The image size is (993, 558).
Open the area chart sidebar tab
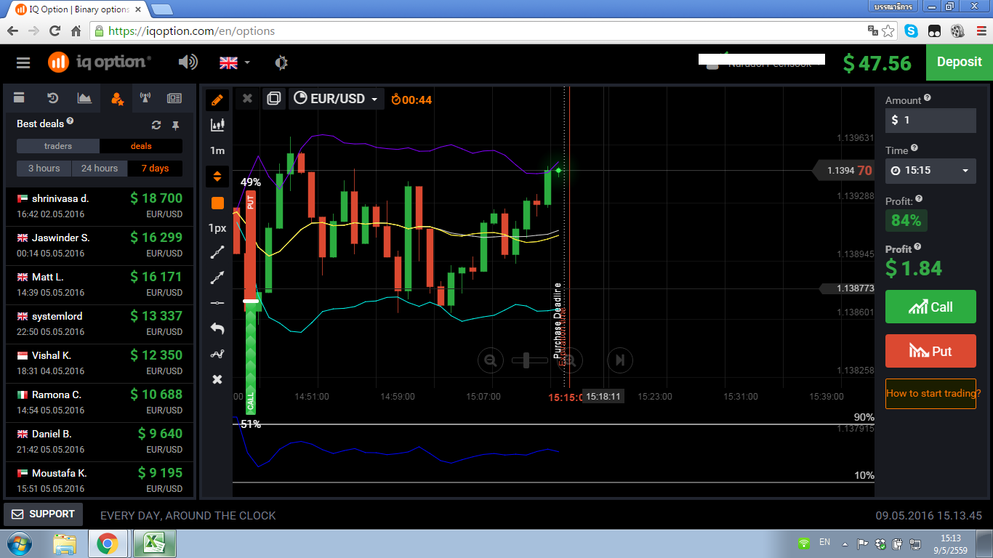click(84, 98)
